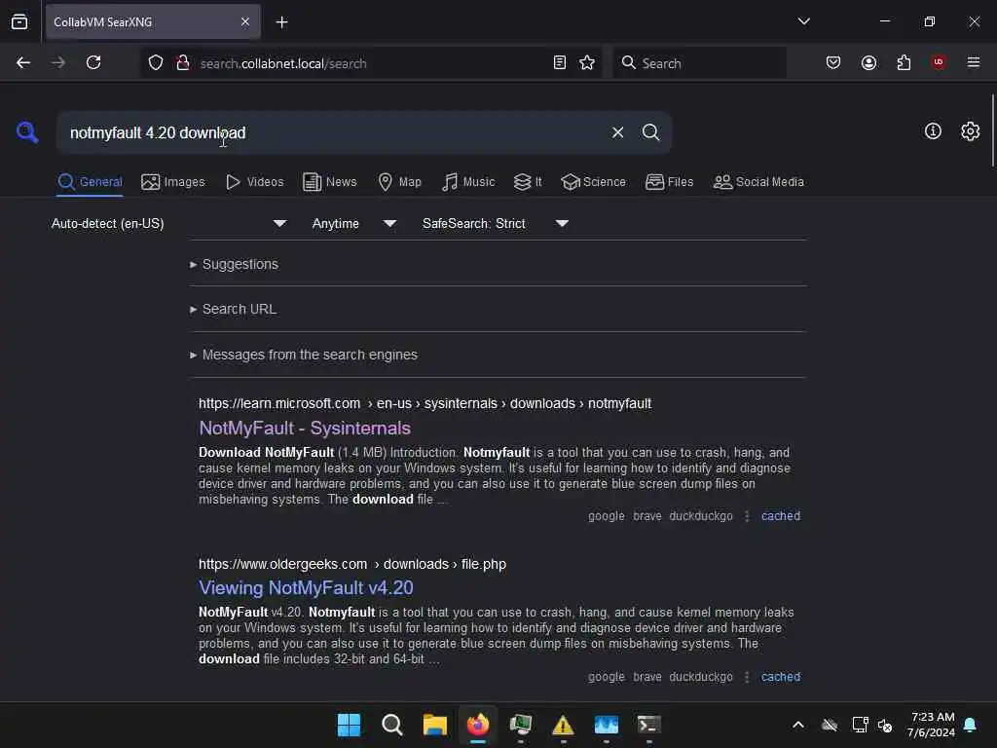Screen dimensions: 997x748
Task: Switch to Social Media category
Action: click(758, 182)
